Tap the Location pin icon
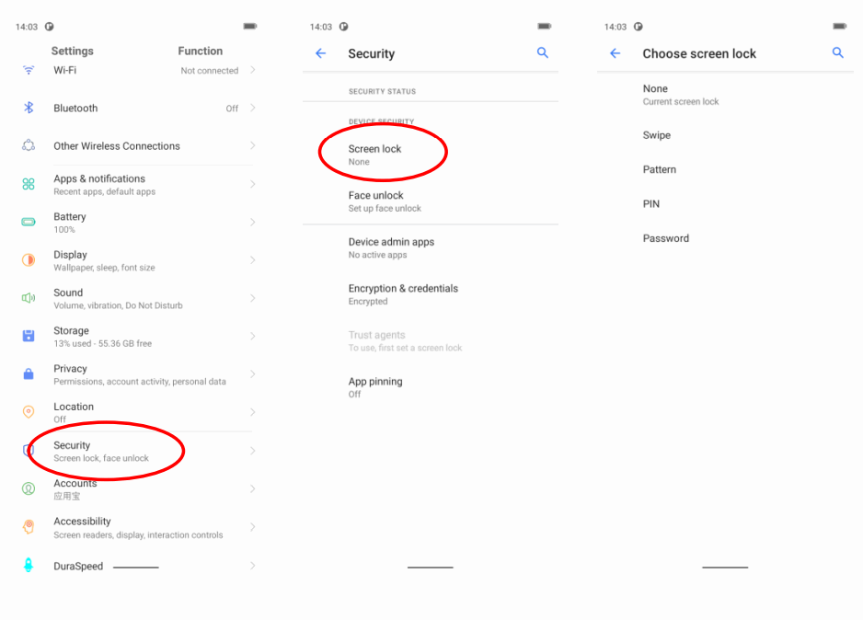This screenshot has width=863, height=620. (29, 412)
